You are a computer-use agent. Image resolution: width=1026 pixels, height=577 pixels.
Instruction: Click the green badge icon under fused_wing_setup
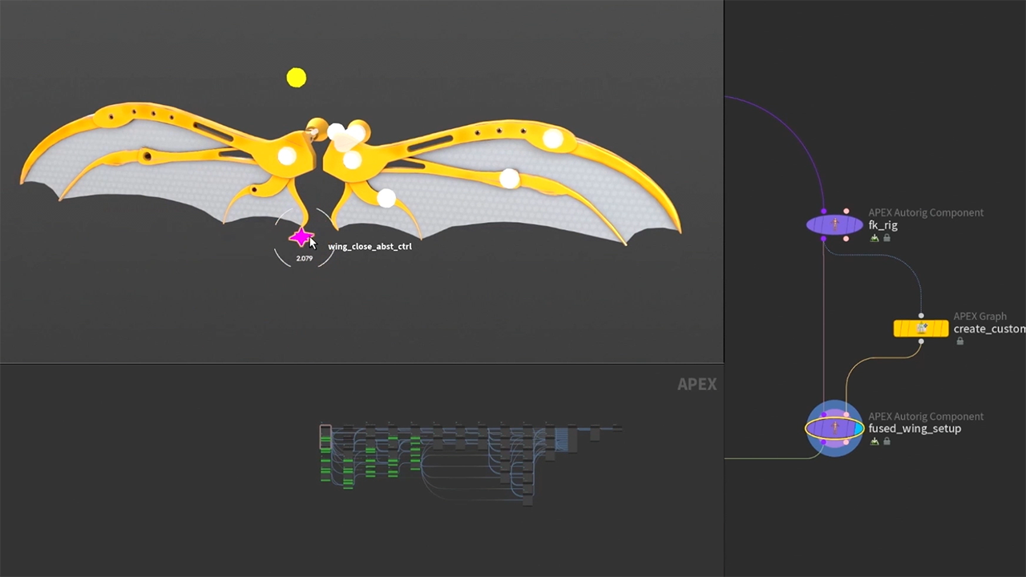(x=875, y=442)
